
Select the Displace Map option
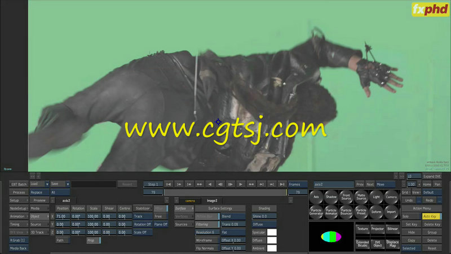(x=392, y=244)
